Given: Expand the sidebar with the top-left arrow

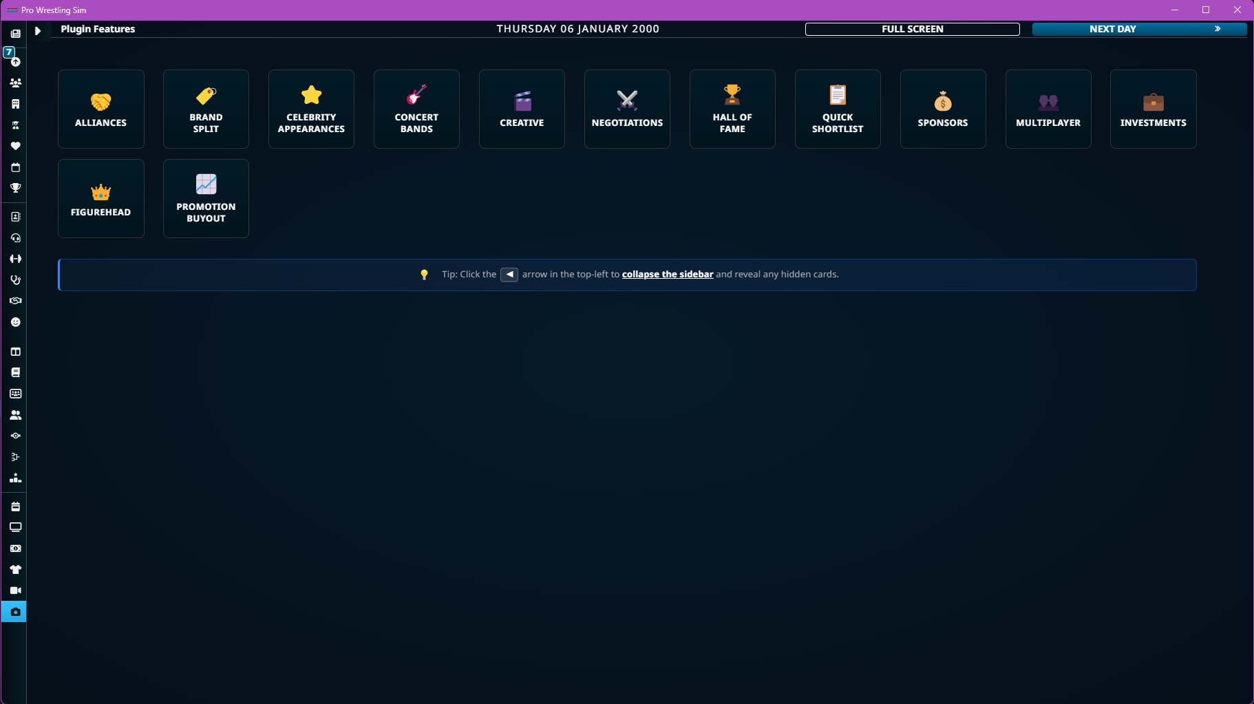Looking at the screenshot, I should [x=38, y=30].
